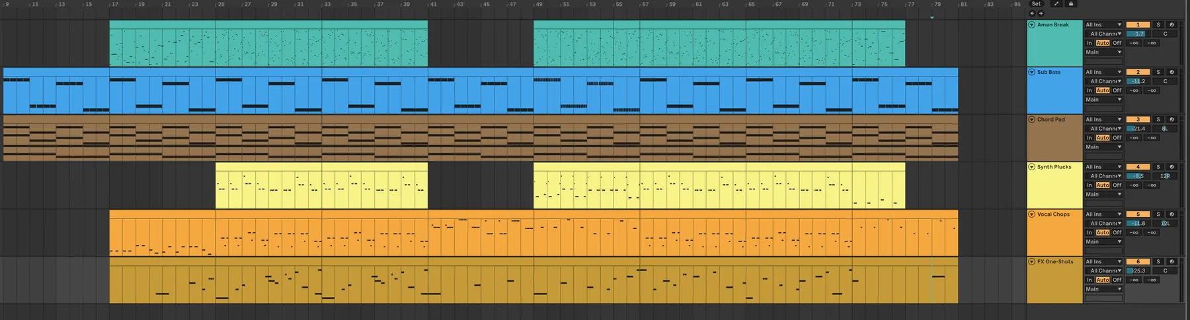
Task: Click Chord Pad pan control 8L
Action: point(1165,129)
